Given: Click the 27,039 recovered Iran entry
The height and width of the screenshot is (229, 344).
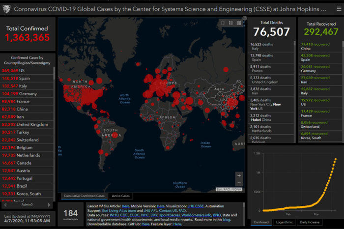Looking at the screenshot, I should (320, 80).
